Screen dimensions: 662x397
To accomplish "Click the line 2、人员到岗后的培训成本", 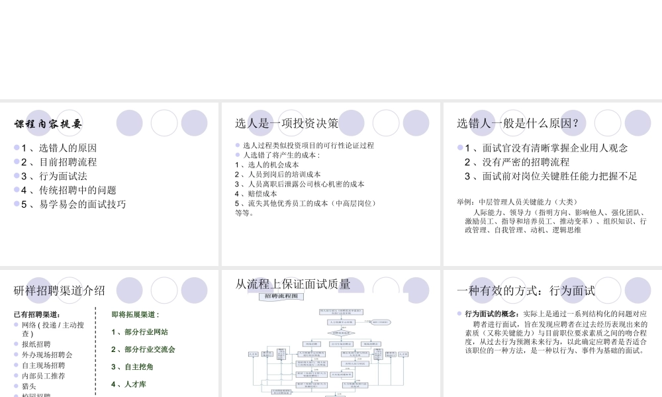I will tap(278, 174).
